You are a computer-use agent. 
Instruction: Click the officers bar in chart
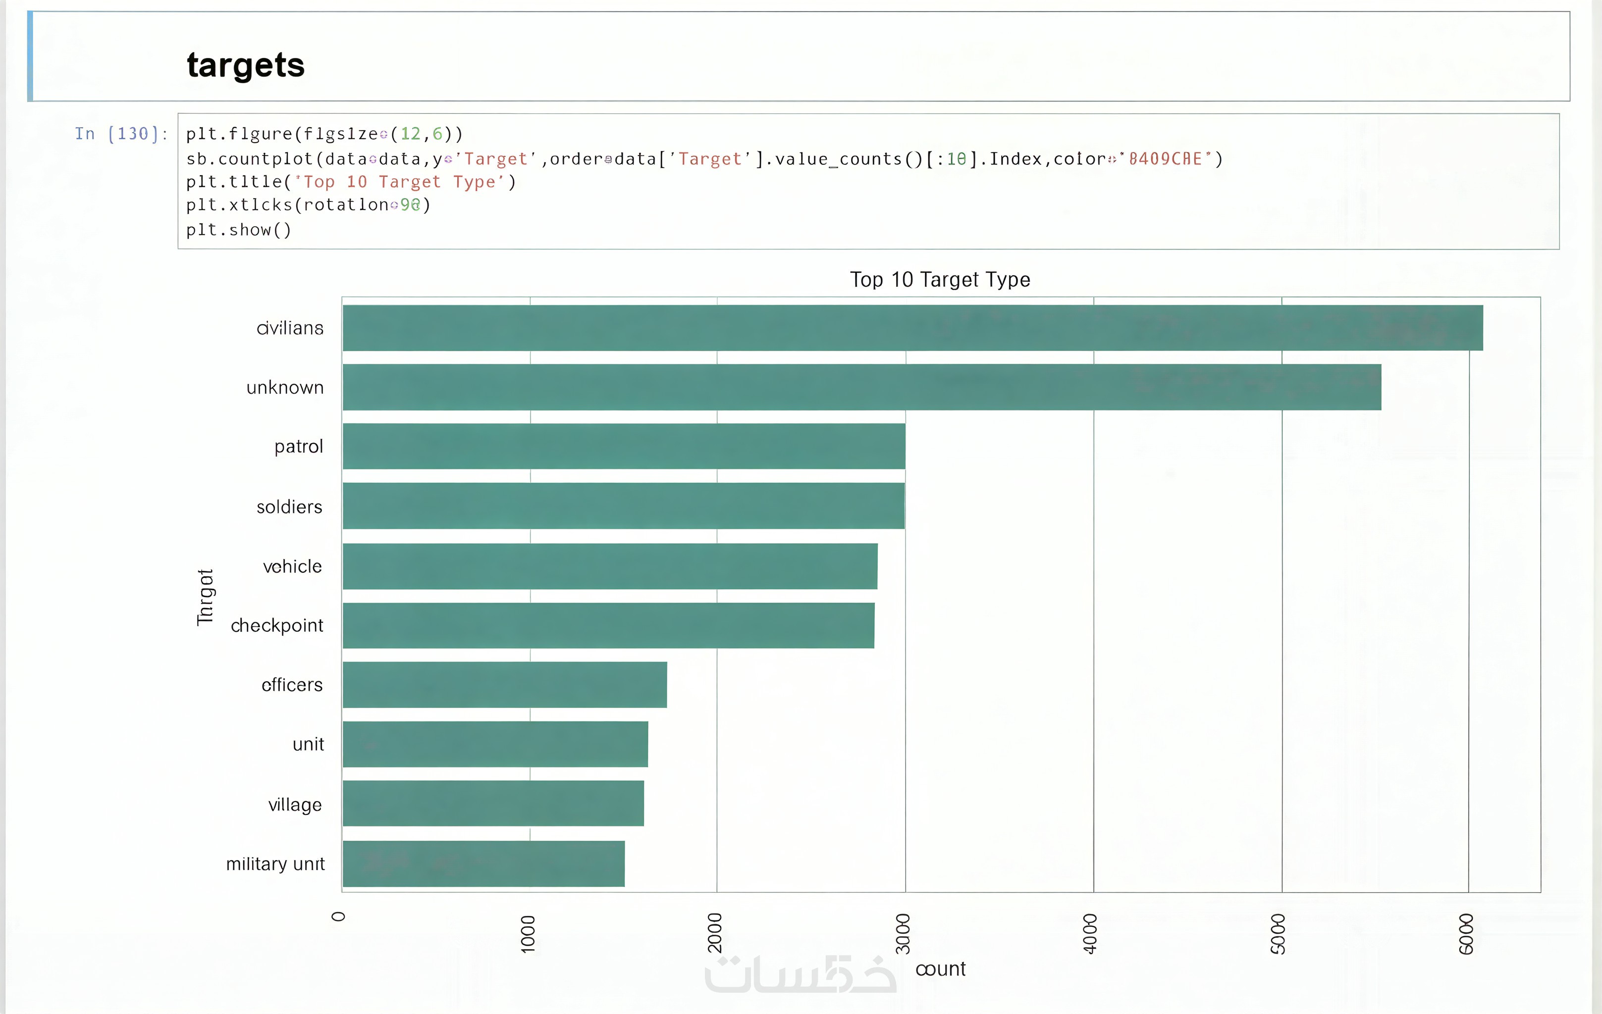pos(504,684)
